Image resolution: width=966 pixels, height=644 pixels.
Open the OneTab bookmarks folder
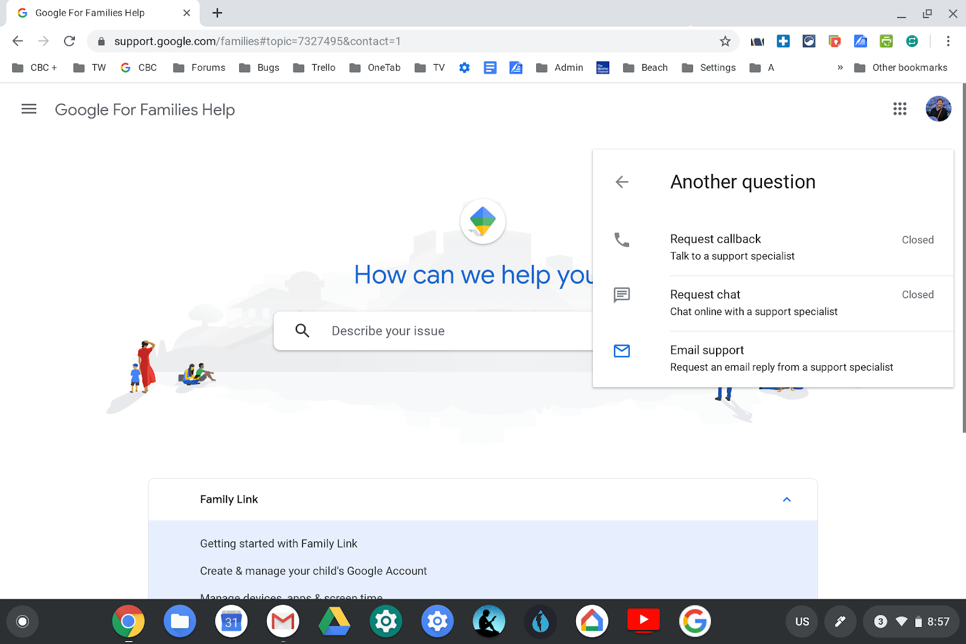375,68
